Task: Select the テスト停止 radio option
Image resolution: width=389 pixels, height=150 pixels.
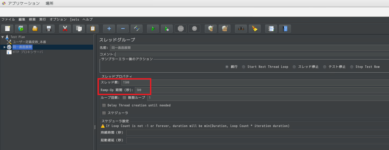Action: click(325, 67)
